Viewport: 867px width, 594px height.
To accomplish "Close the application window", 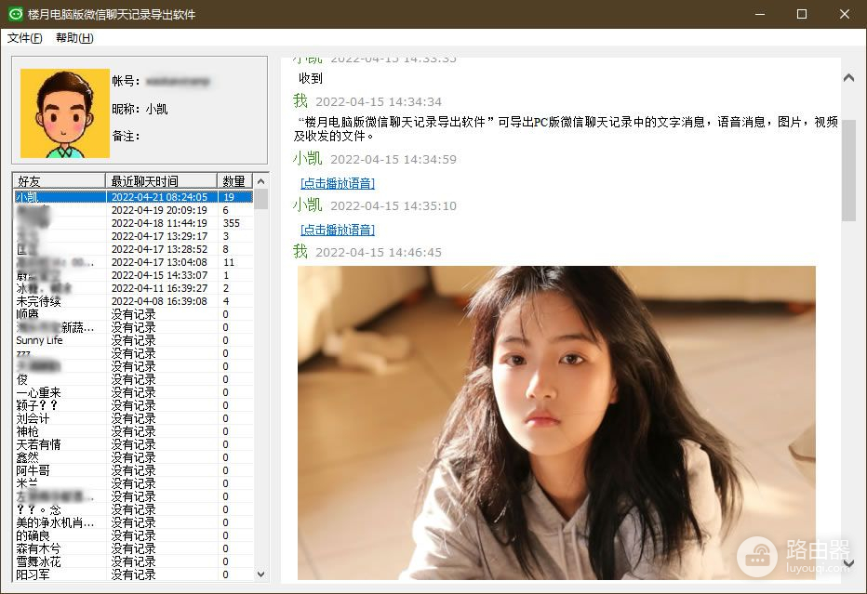I will tap(845, 14).
